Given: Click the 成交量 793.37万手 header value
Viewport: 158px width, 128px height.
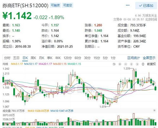Looking at the screenshot, I should click(138, 25).
